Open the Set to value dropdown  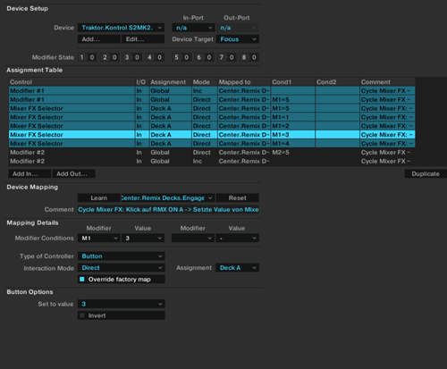point(122,304)
